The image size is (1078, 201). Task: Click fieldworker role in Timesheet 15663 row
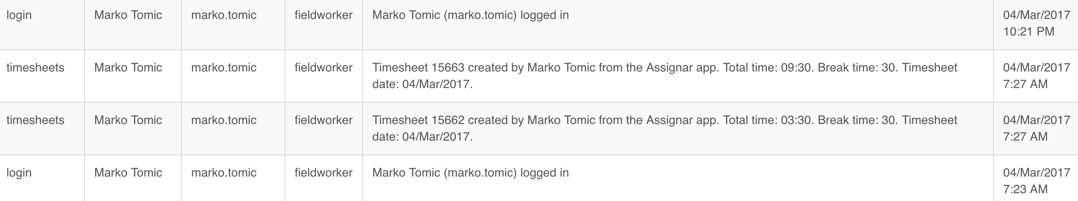pos(323,68)
